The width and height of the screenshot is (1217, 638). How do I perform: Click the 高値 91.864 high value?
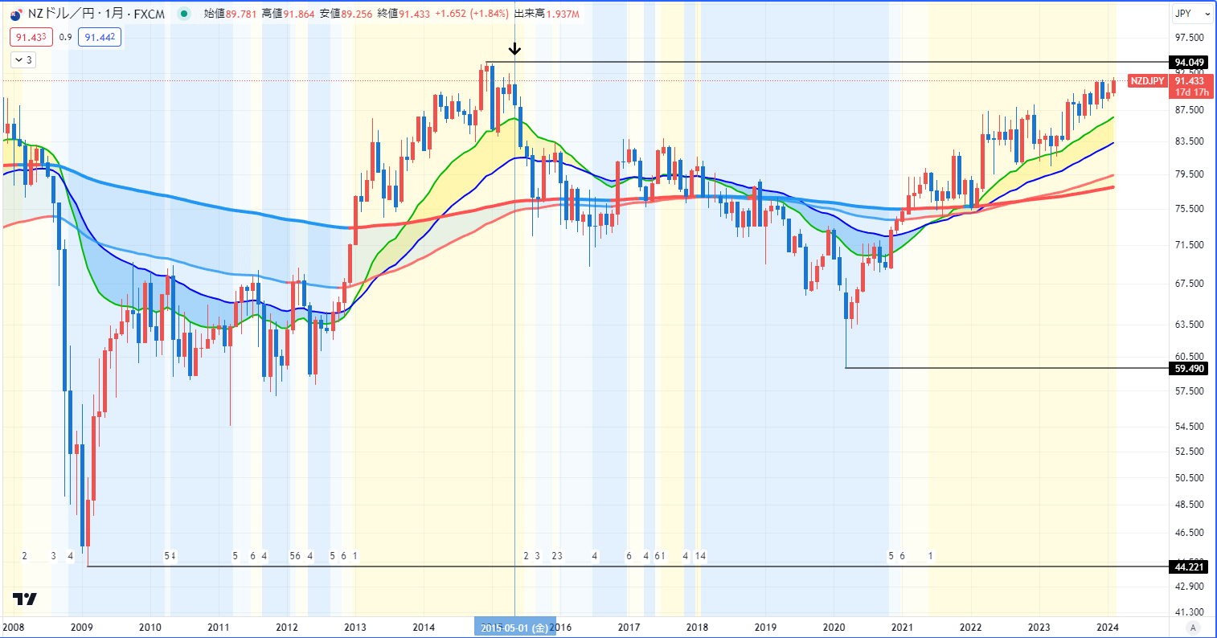tap(288, 14)
